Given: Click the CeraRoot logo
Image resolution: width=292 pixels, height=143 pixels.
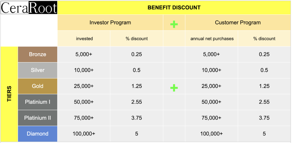Looking at the screenshot, I should point(29,8).
